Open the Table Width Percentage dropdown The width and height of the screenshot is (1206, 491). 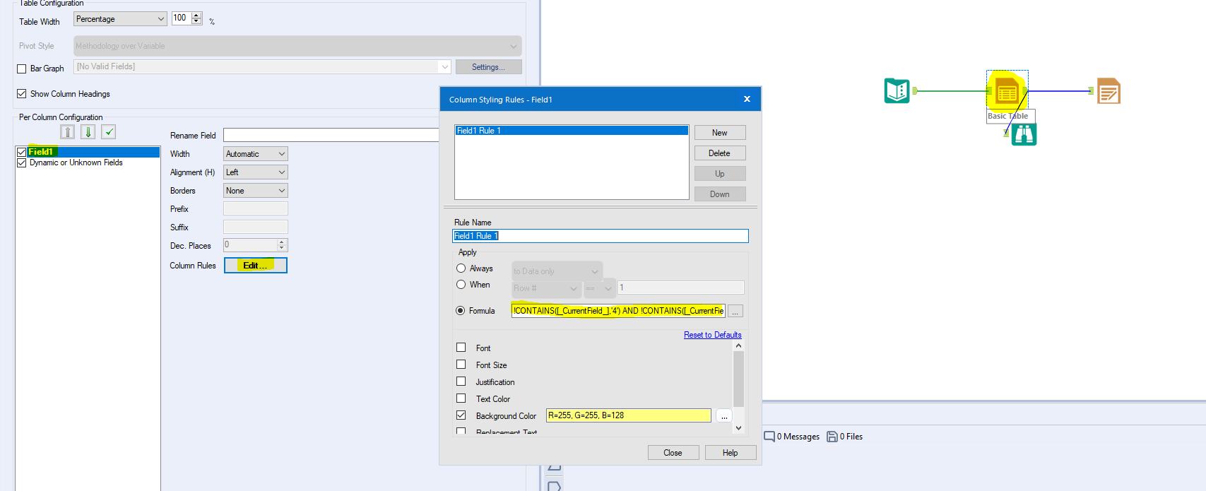point(120,19)
